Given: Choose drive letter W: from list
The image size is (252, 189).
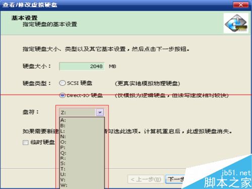Looking at the screenshot, I should click(x=82, y=185).
